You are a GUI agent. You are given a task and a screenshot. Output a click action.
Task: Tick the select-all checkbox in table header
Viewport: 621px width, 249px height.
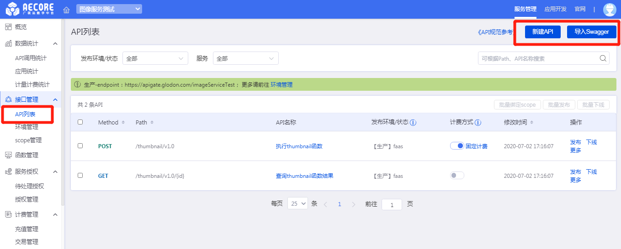click(x=80, y=122)
